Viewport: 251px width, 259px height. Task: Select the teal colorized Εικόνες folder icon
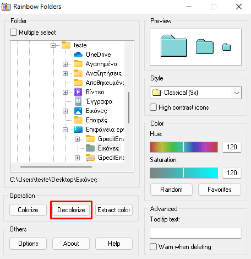[x=90, y=148]
